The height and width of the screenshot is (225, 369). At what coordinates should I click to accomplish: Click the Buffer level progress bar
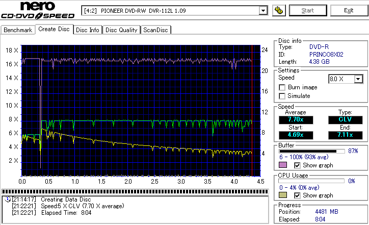point(311,152)
